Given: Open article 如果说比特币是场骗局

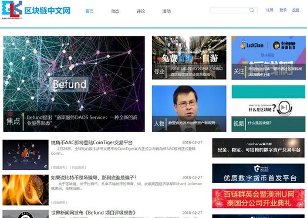Looking at the screenshot, I should (x=94, y=178).
